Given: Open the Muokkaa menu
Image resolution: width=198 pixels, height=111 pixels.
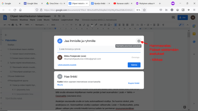Looking at the screenshot, I should [x=24, y=20].
